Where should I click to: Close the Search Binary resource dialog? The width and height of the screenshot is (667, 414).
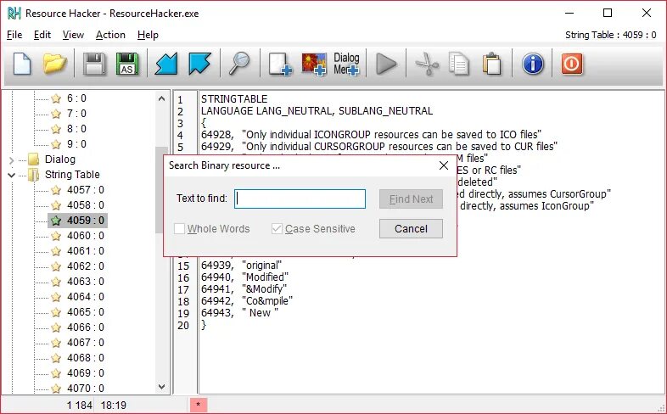[444, 165]
